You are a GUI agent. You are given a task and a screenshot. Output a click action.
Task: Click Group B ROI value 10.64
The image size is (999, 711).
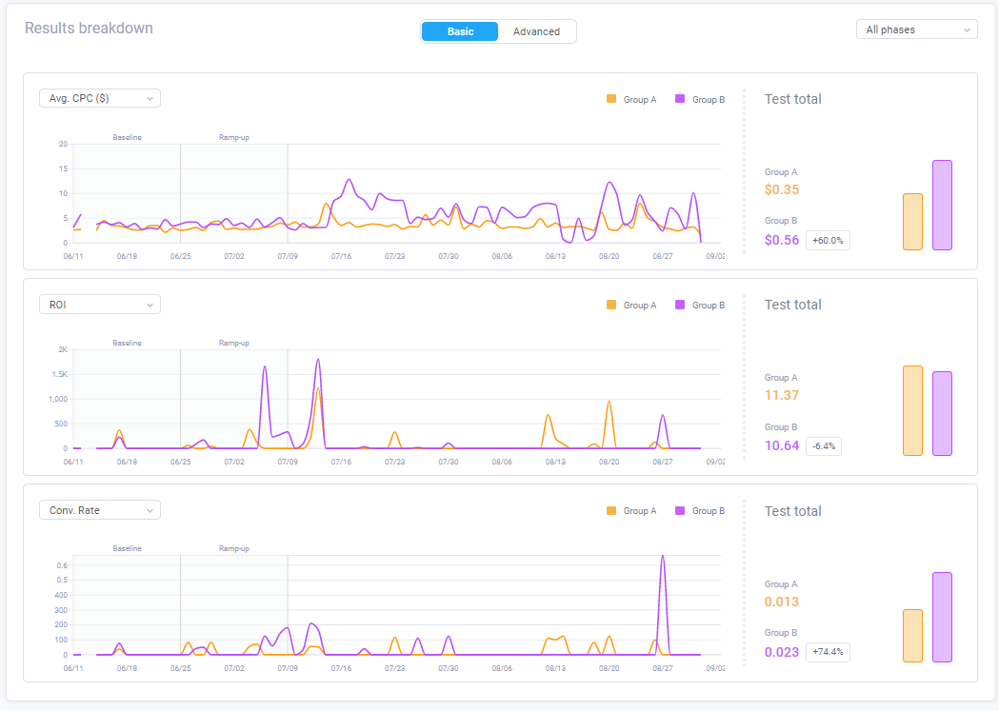[x=782, y=445]
